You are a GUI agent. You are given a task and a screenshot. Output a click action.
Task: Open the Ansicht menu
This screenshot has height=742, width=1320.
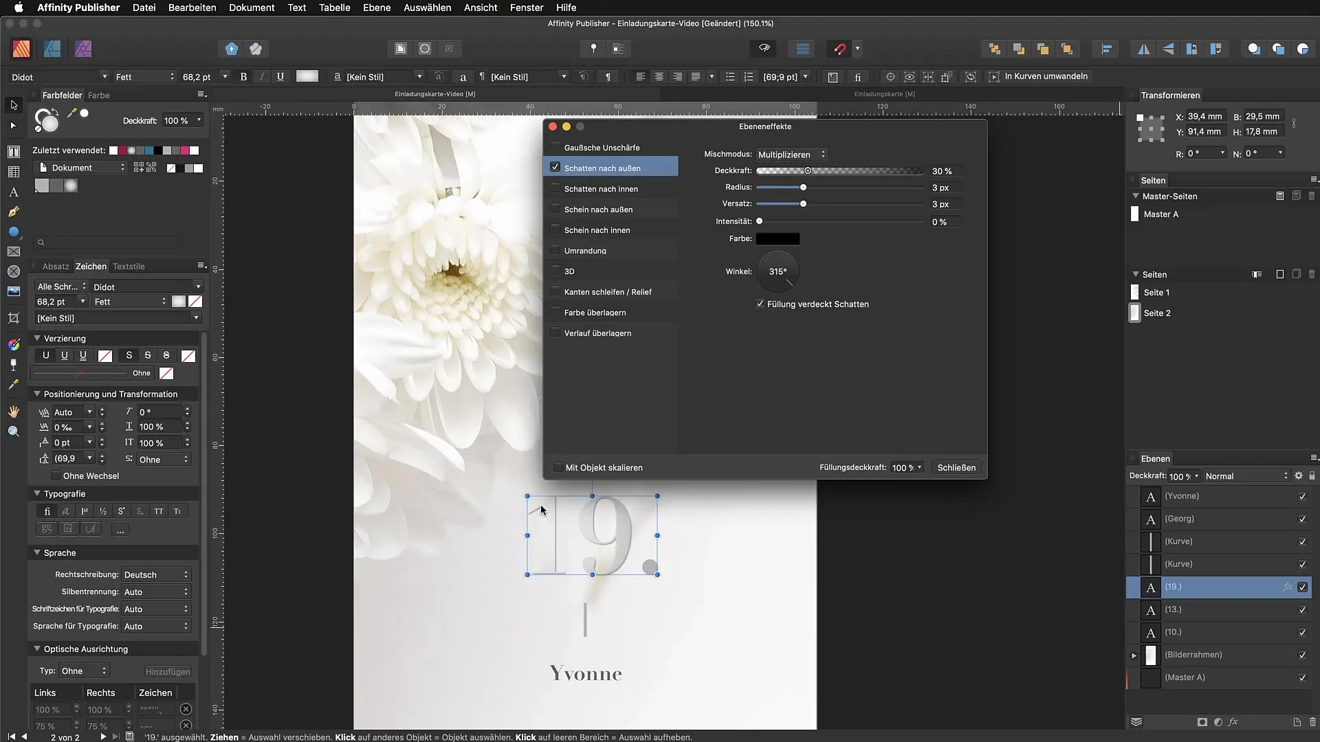[x=481, y=8]
